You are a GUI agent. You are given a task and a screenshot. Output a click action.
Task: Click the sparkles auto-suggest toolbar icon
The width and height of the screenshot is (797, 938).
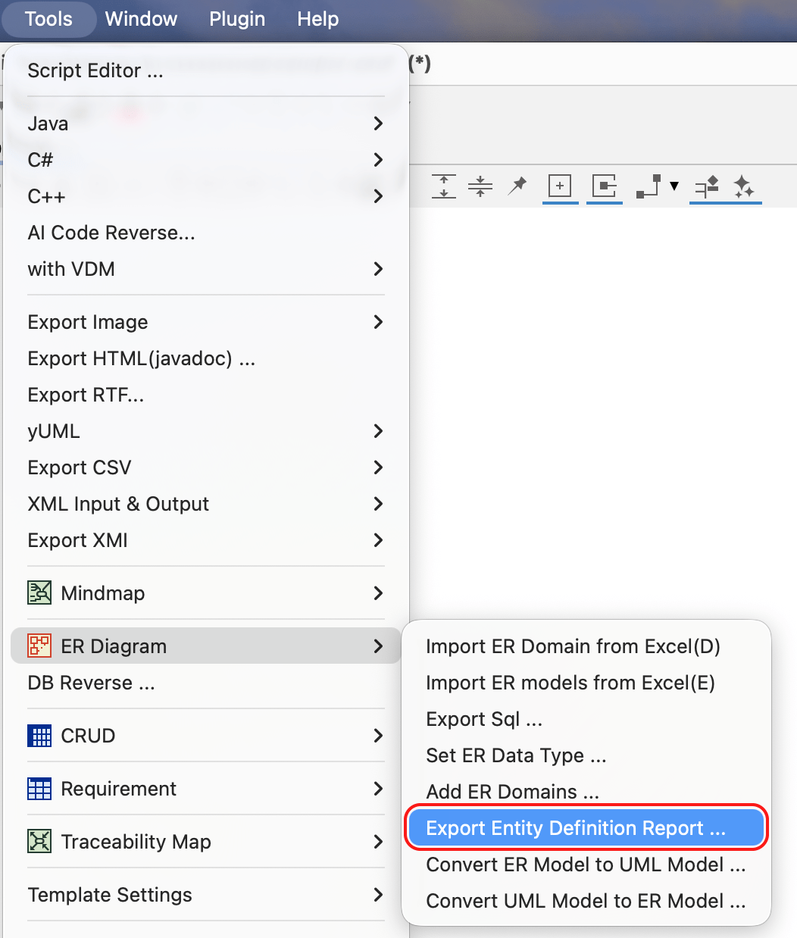(x=743, y=187)
